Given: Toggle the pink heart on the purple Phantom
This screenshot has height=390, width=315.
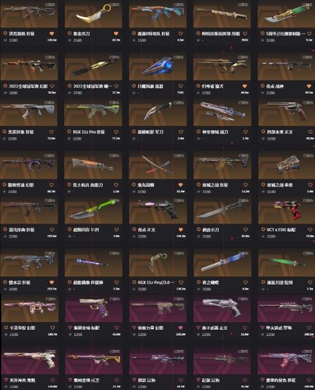Looking at the screenshot, I should 181,328.
